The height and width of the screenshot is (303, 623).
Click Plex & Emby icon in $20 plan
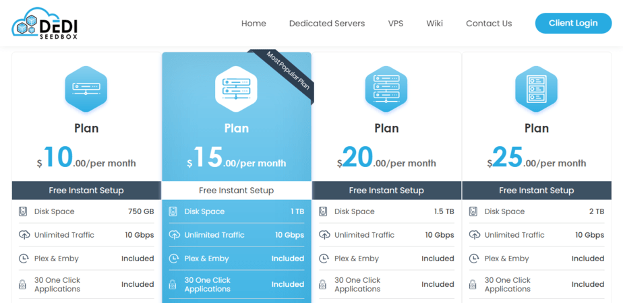pos(324,259)
